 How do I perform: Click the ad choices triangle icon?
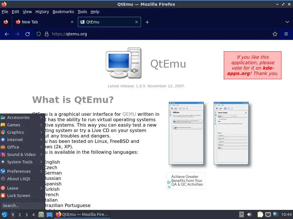pyautogui.click(x=169, y=182)
